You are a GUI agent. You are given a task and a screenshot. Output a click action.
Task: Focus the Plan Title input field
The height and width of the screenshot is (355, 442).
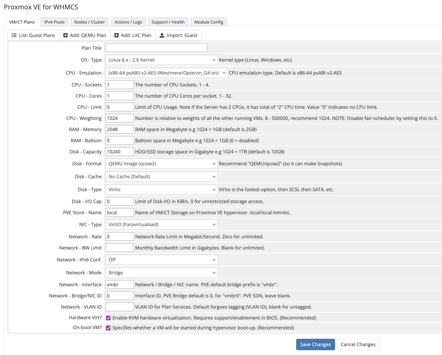[x=156, y=48]
